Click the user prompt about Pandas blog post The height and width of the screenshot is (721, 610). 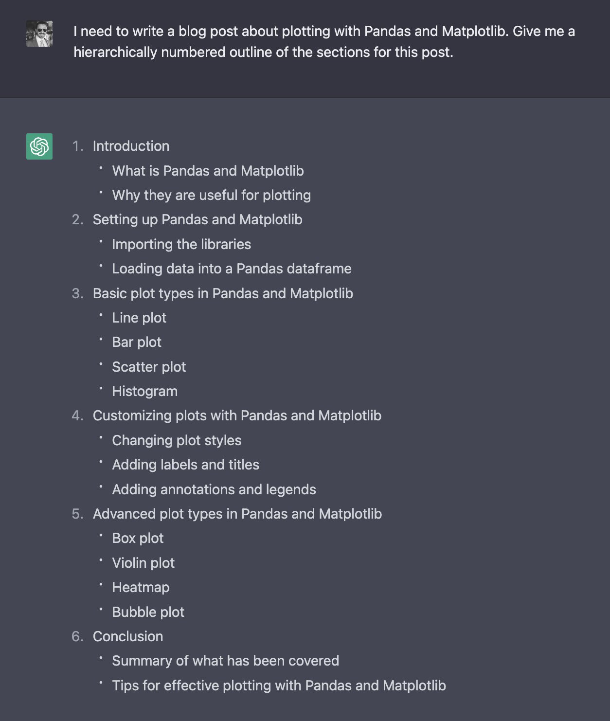(x=324, y=41)
